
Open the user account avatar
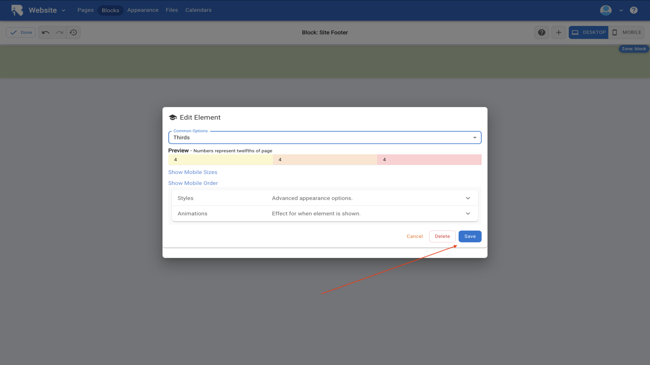click(606, 10)
